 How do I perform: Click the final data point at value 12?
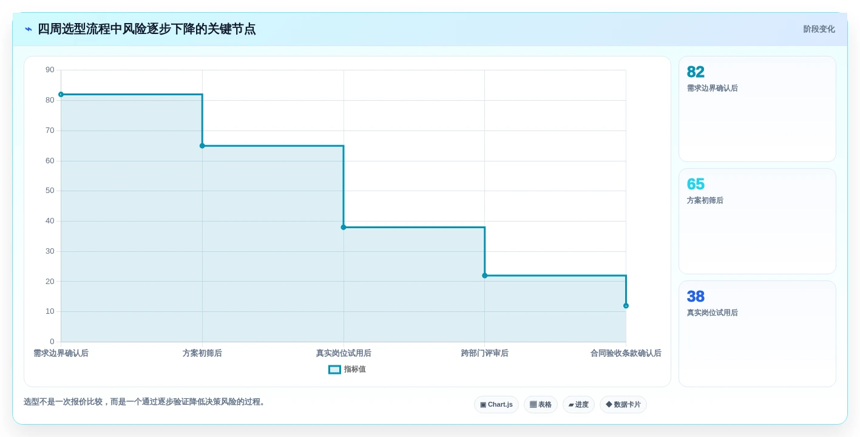pyautogui.click(x=626, y=306)
